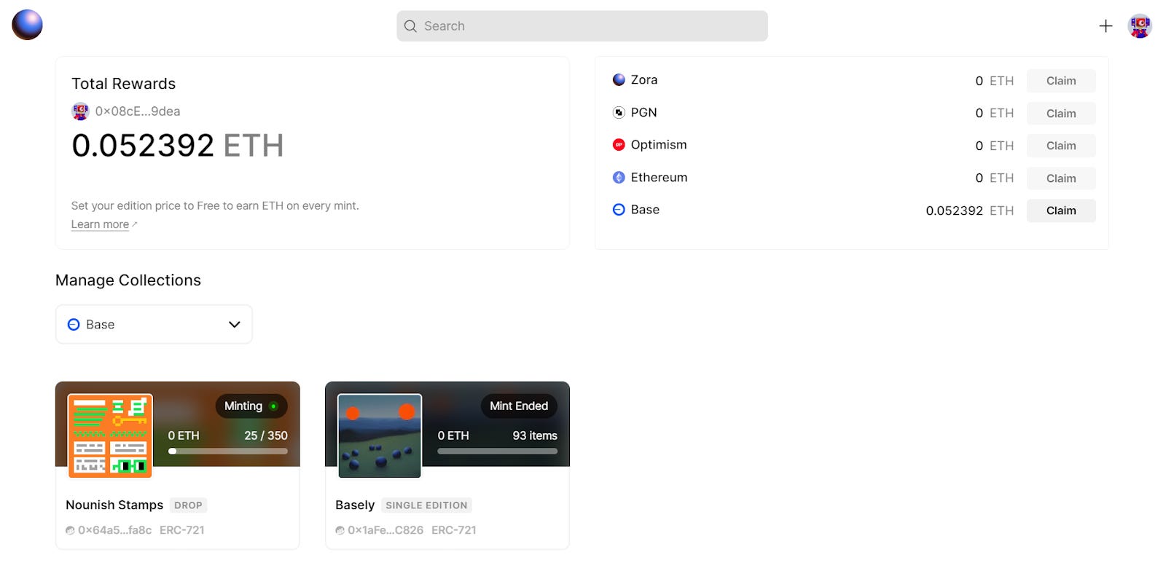Open the Basely collection title
The image size is (1166, 568).
tap(355, 505)
